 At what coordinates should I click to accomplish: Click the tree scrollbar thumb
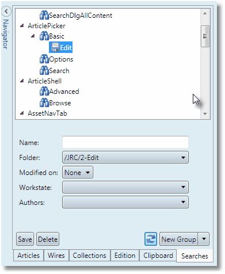coord(205,36)
